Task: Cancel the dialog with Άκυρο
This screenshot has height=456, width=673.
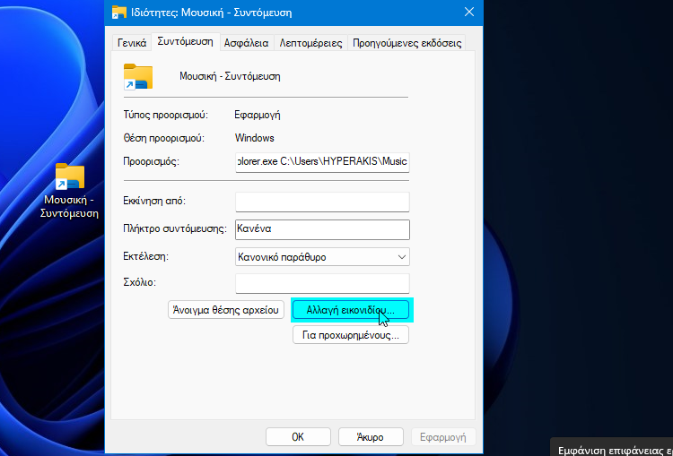Action: click(x=371, y=436)
